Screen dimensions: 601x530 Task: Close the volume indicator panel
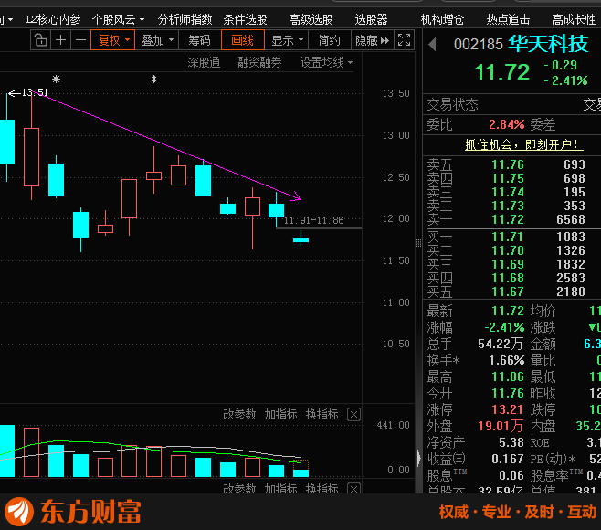pyautogui.click(x=353, y=415)
